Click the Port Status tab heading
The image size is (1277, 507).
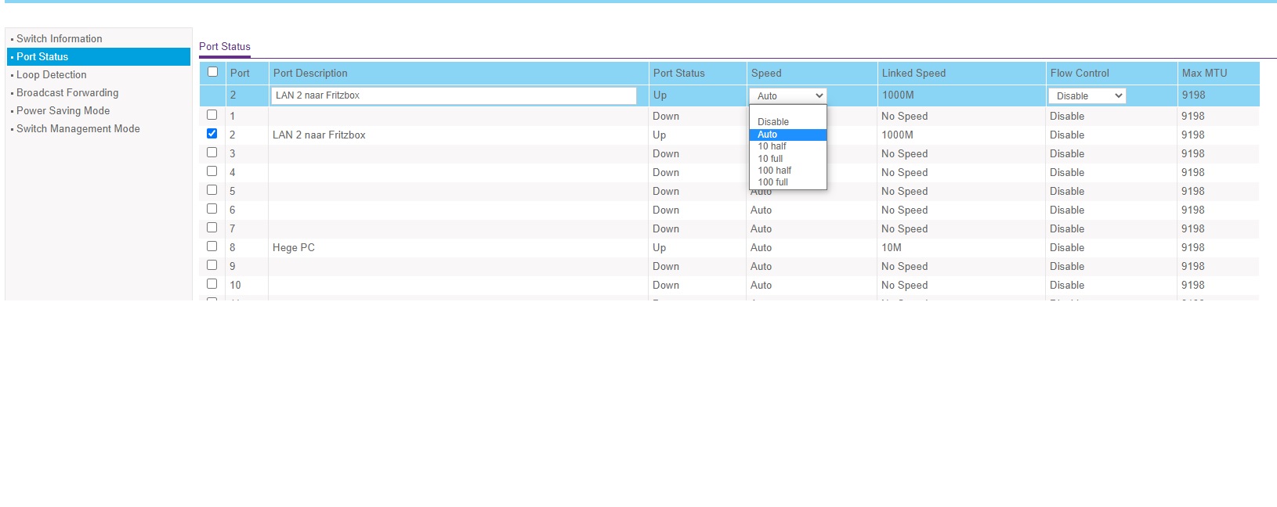tap(225, 46)
